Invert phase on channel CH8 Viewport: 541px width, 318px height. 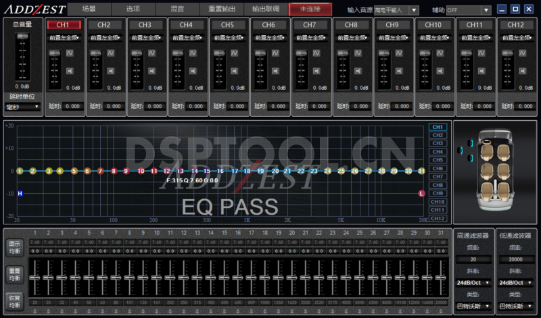click(358, 53)
